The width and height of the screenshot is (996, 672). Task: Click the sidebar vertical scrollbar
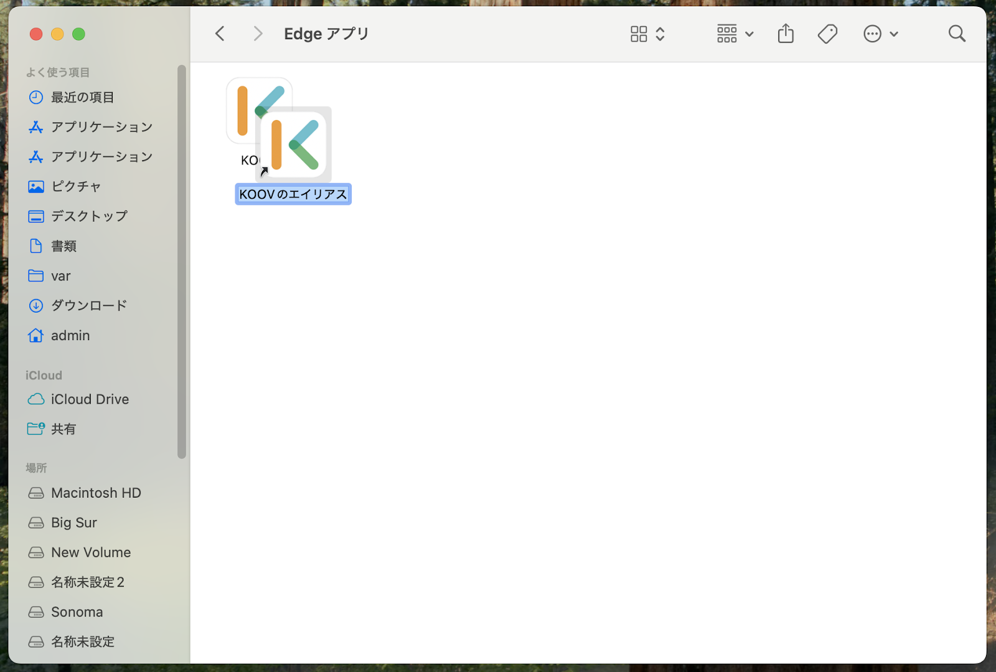coord(182,262)
